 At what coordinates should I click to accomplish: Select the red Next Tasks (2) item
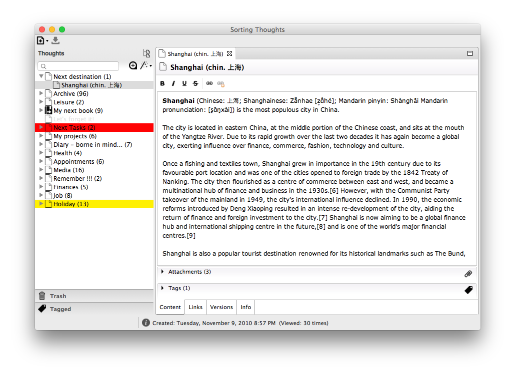pyautogui.click(x=74, y=128)
